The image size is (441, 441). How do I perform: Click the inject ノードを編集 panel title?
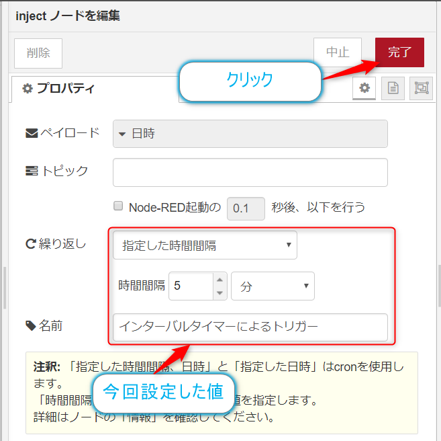(x=68, y=15)
